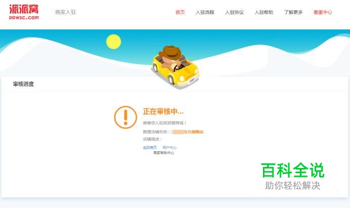Image resolution: width=350 pixels, height=208 pixels.
Task: Click the 商家入驻 header label
Action: coord(66,12)
